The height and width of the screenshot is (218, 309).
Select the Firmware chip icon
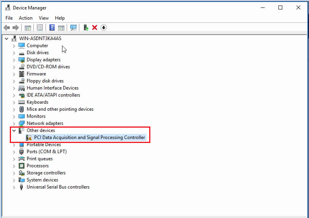tap(22, 74)
